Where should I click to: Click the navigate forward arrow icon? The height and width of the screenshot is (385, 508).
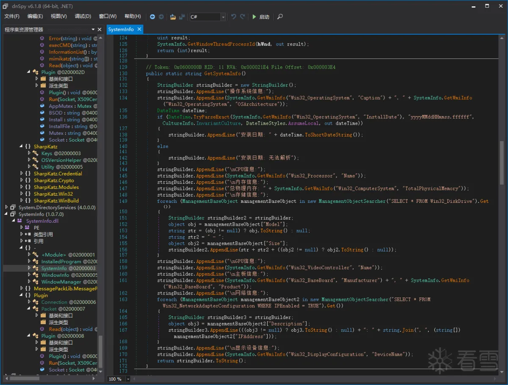pyautogui.click(x=161, y=17)
